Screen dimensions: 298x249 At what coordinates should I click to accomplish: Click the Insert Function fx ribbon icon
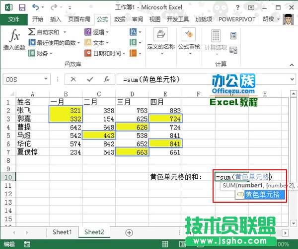pos(14,35)
